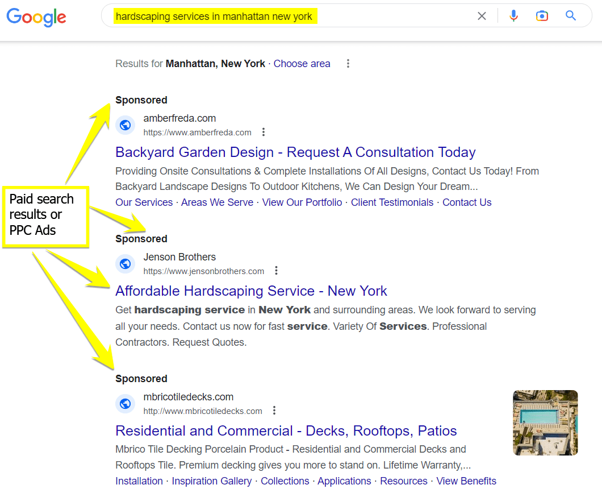602x497 pixels.
Task: Open the three-dot menu next to Choose area
Action: pyautogui.click(x=348, y=64)
